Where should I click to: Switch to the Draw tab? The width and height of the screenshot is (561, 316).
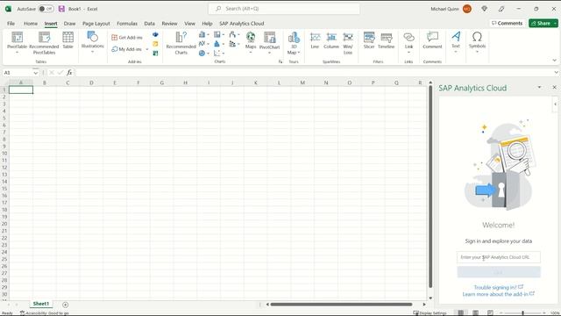click(69, 24)
